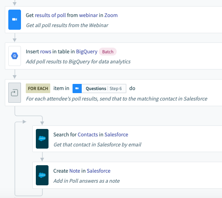Click the For Each loop icon

tap(14, 93)
